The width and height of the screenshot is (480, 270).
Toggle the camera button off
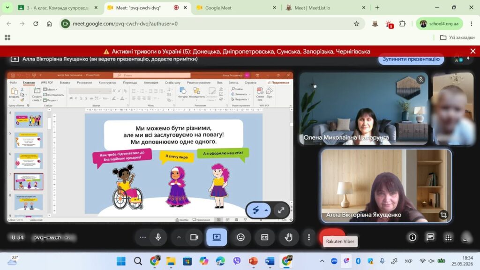click(x=194, y=237)
